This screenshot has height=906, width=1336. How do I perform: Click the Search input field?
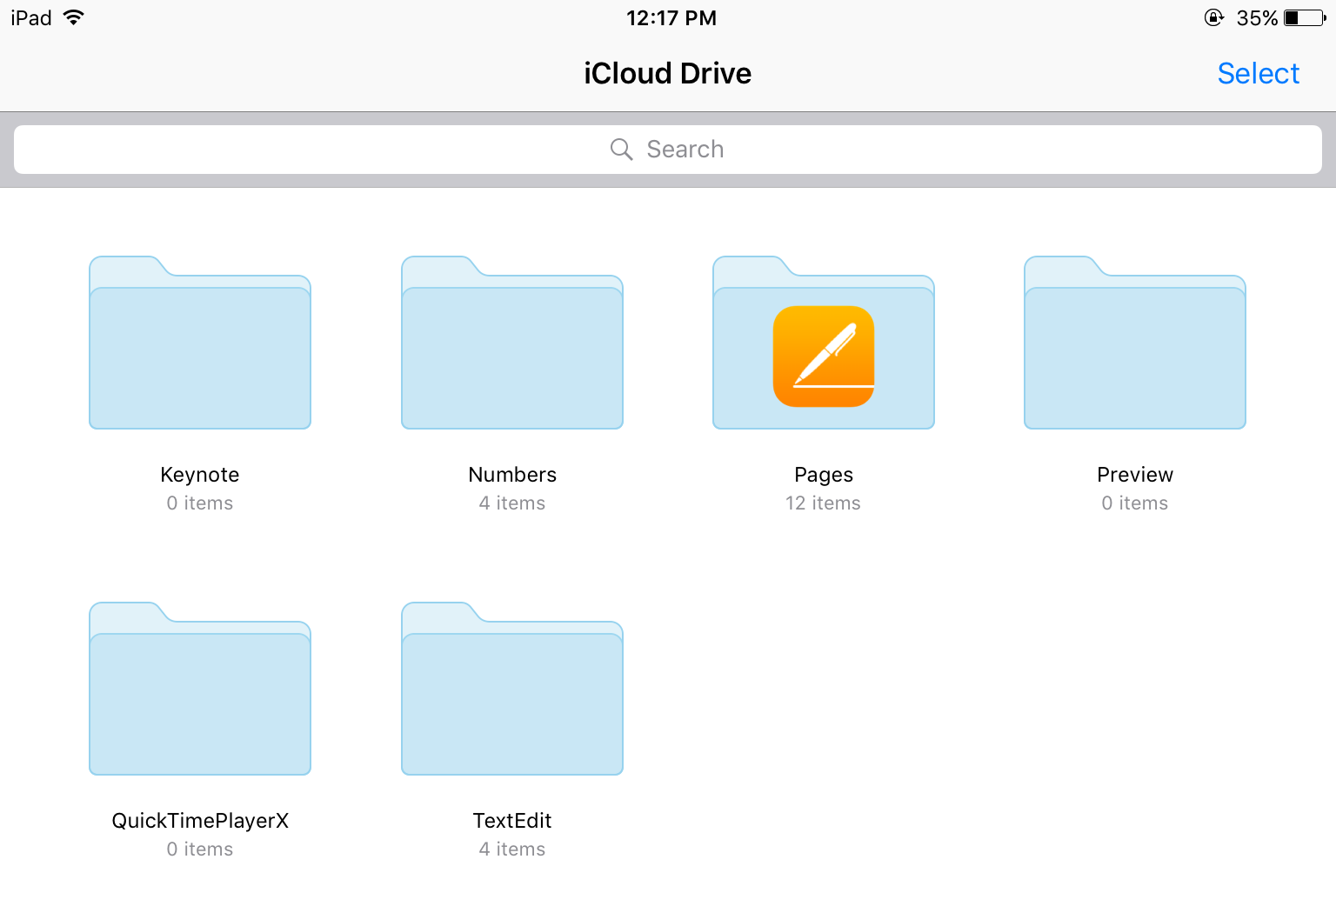[x=667, y=149]
